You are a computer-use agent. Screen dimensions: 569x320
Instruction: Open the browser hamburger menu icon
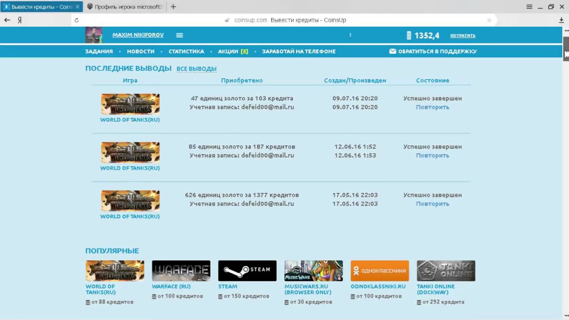529,7
